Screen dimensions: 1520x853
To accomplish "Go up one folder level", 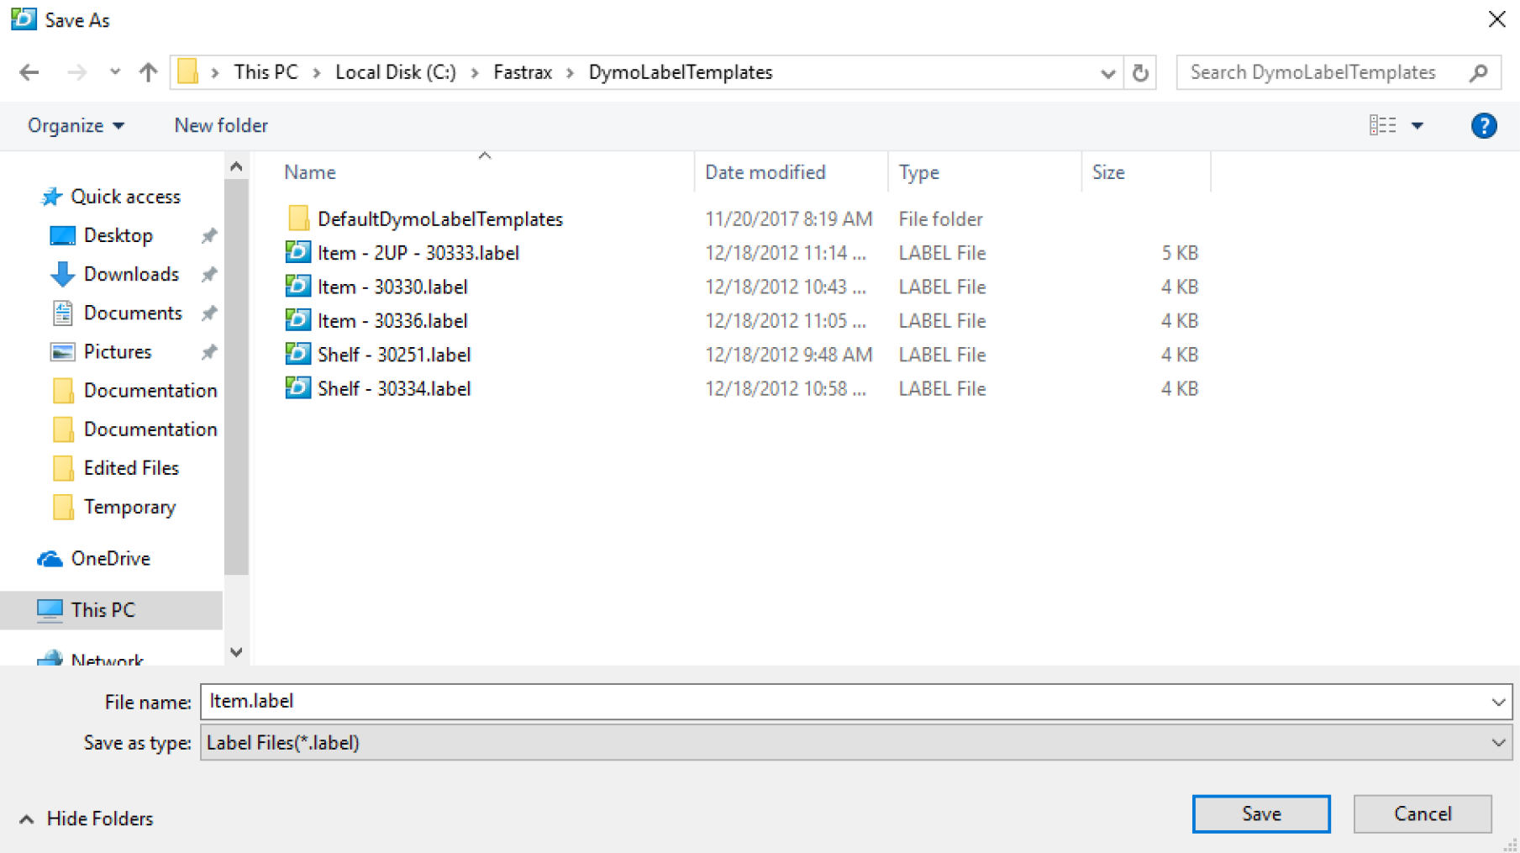I will tap(149, 72).
